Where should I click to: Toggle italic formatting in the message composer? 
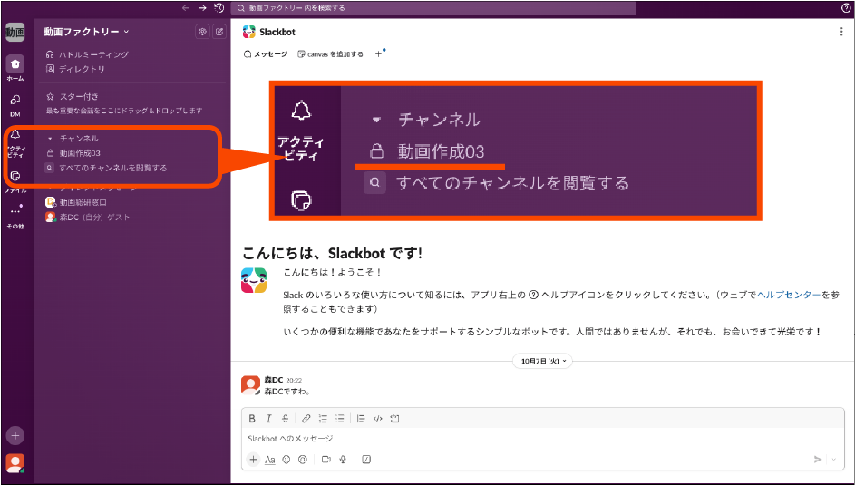click(268, 419)
